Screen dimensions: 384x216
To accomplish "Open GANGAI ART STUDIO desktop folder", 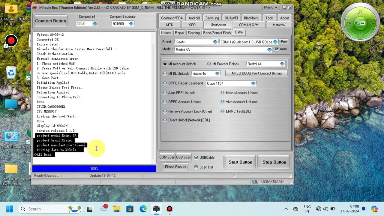I will coord(11,14).
